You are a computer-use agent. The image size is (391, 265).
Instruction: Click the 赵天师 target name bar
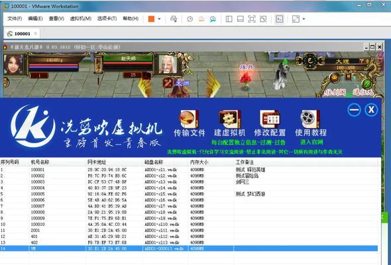[128, 58]
